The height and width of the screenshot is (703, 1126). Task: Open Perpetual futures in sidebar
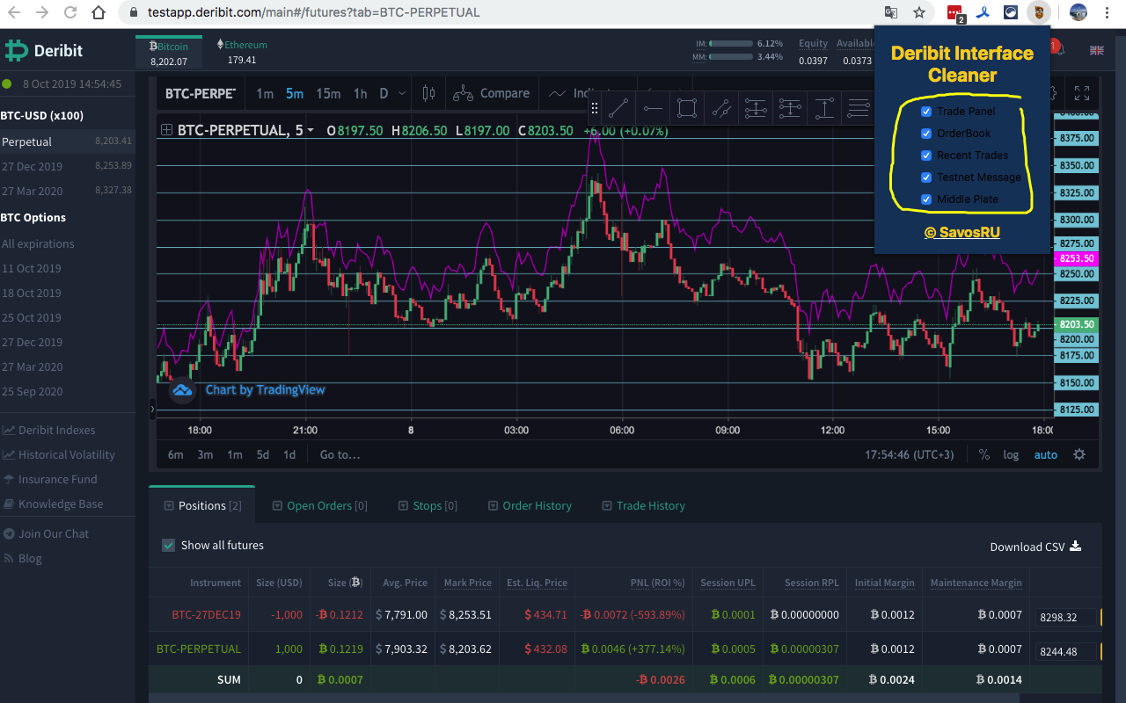[67, 141]
